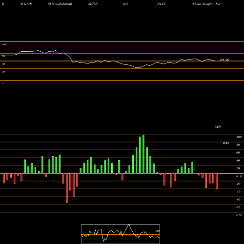Click the MR axis label -80
The image size is (244, 244).
point(238,207)
